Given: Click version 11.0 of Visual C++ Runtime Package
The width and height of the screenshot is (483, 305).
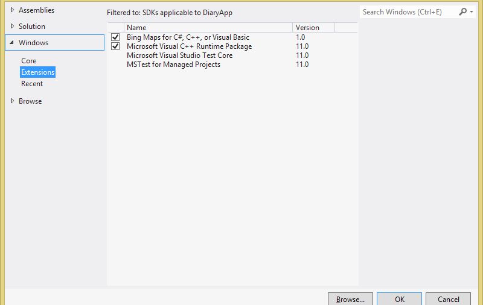Looking at the screenshot, I should [x=302, y=46].
